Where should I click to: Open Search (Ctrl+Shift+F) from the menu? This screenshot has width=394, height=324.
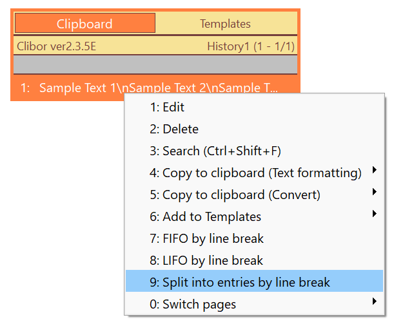254,151
